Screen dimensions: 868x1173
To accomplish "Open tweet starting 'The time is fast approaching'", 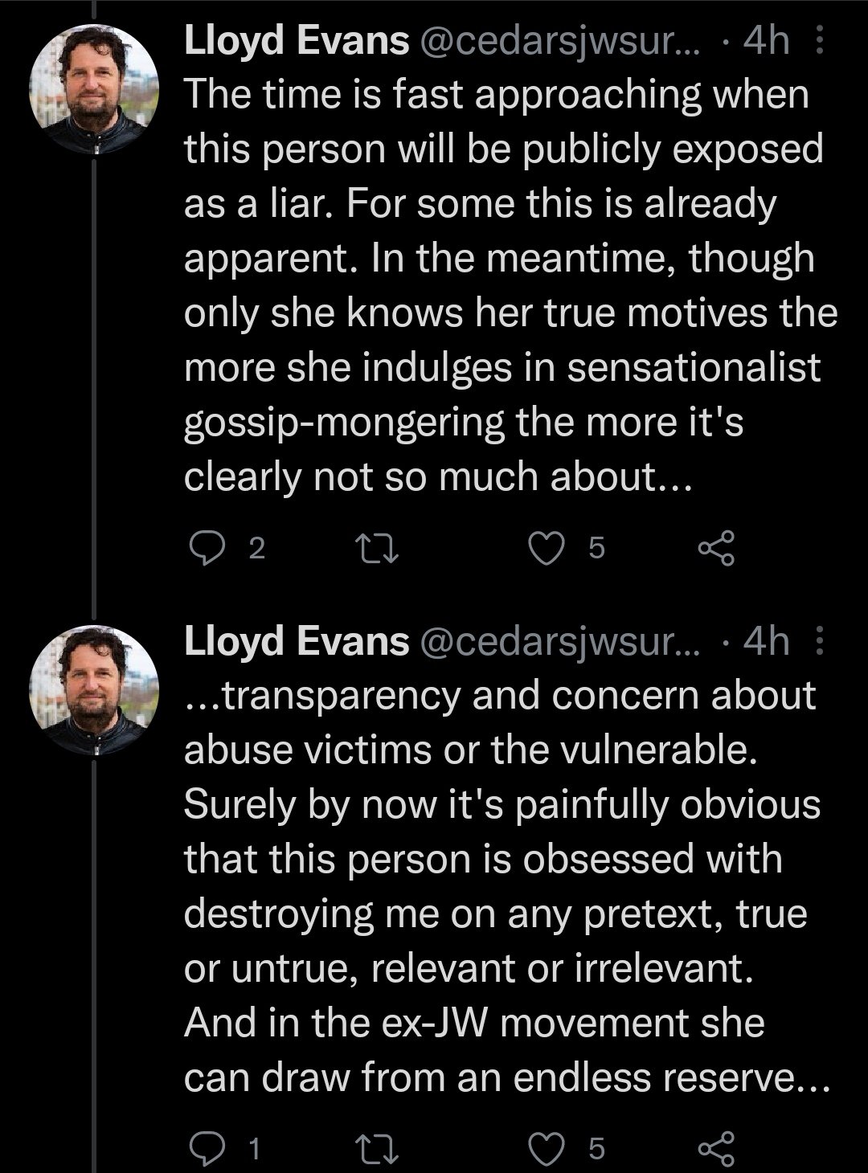I will (510, 285).
